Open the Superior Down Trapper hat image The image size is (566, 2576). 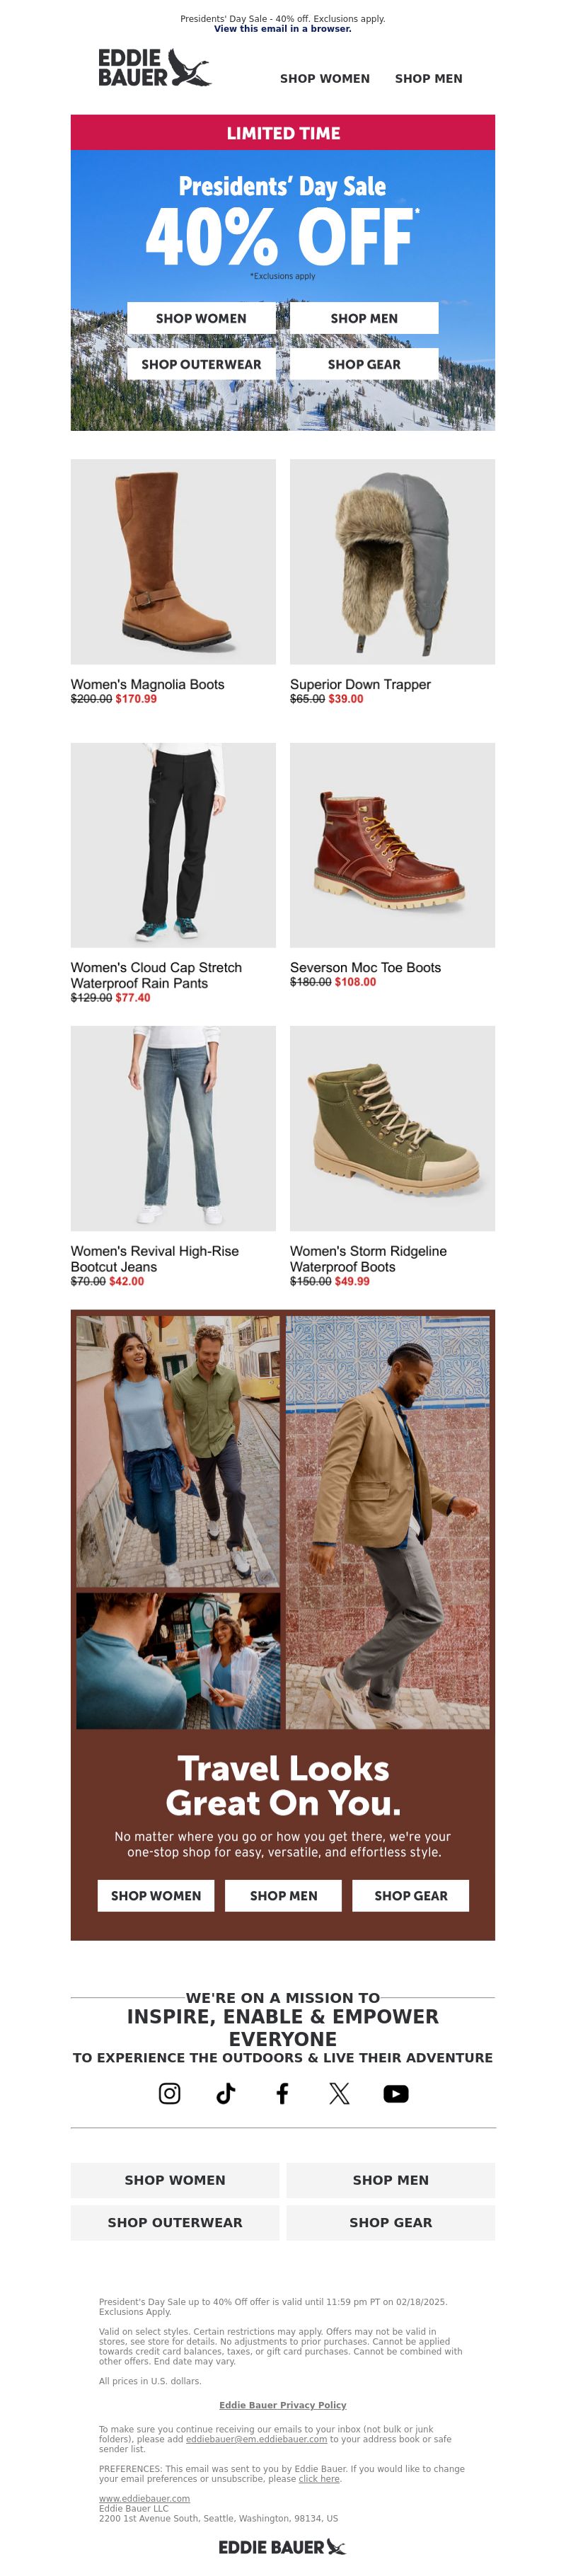[392, 561]
